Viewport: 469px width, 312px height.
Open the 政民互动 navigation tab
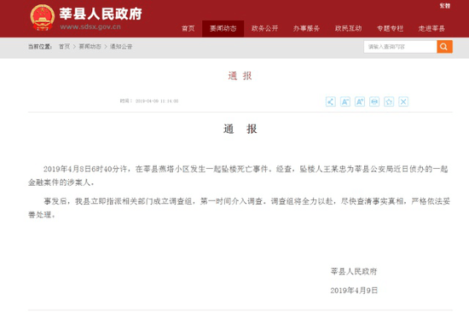[348, 28]
